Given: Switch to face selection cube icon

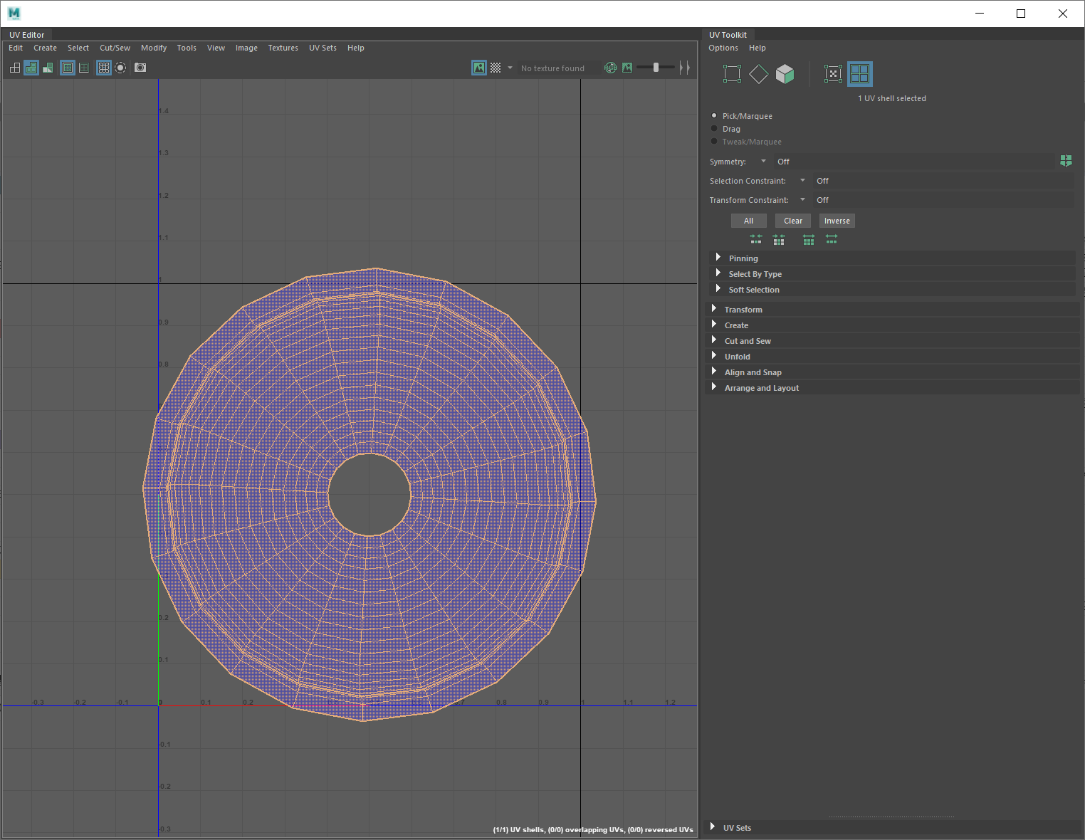Looking at the screenshot, I should [x=785, y=74].
